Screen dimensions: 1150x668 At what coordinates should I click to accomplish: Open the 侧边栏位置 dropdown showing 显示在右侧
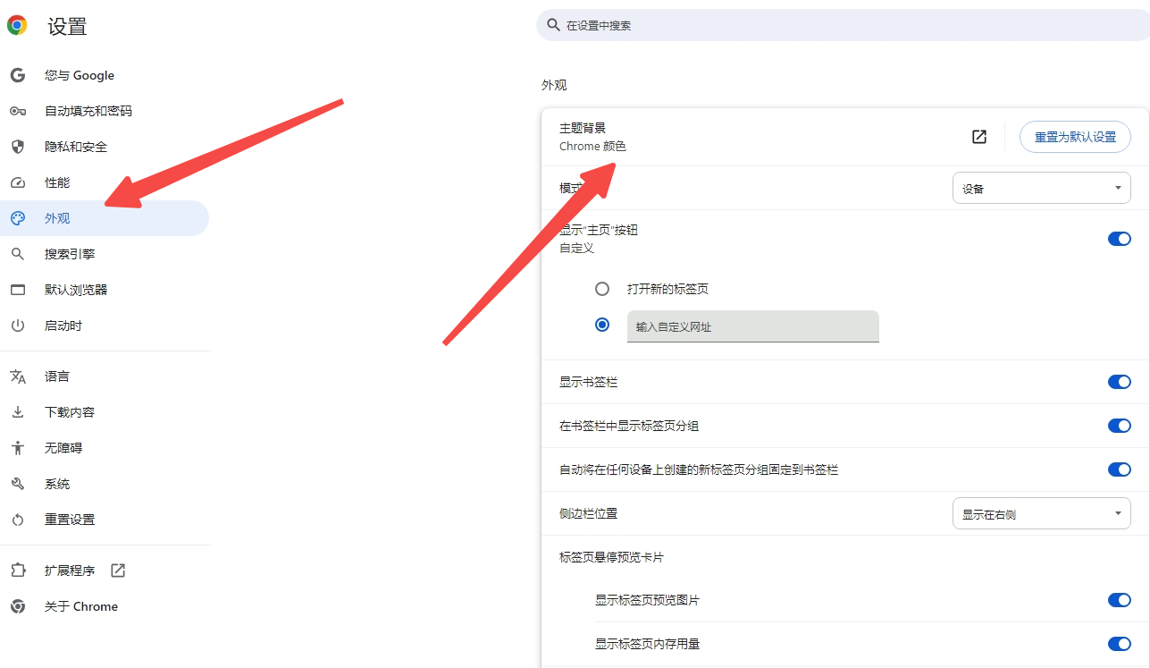point(1042,513)
